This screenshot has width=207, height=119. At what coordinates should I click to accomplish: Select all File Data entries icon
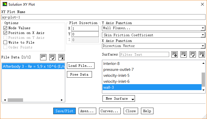tap(52, 57)
